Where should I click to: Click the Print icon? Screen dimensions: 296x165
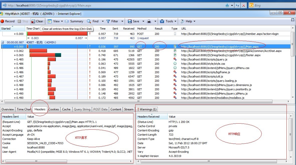149,21
